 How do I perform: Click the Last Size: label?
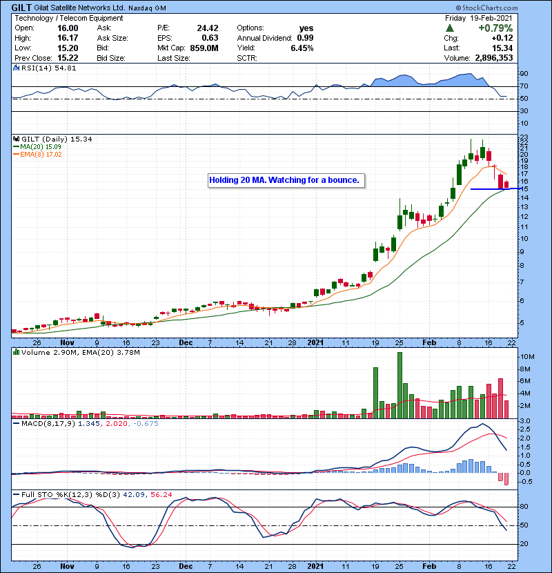click(x=173, y=58)
